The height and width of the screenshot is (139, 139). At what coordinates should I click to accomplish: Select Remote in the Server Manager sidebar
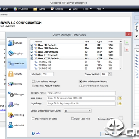[x=17, y=84]
